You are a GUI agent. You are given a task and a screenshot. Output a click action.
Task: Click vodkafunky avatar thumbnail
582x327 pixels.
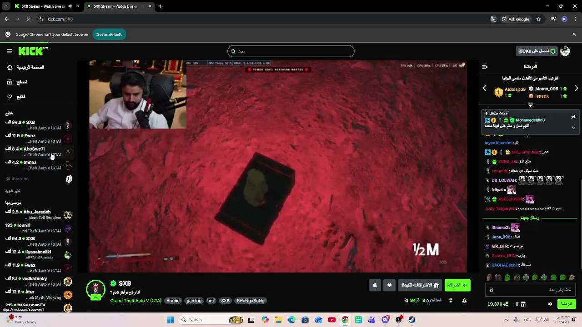click(68, 282)
